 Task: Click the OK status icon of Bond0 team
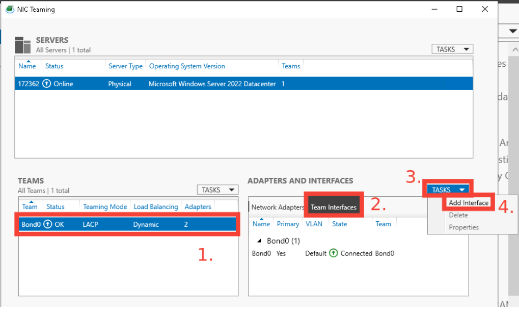tap(48, 224)
